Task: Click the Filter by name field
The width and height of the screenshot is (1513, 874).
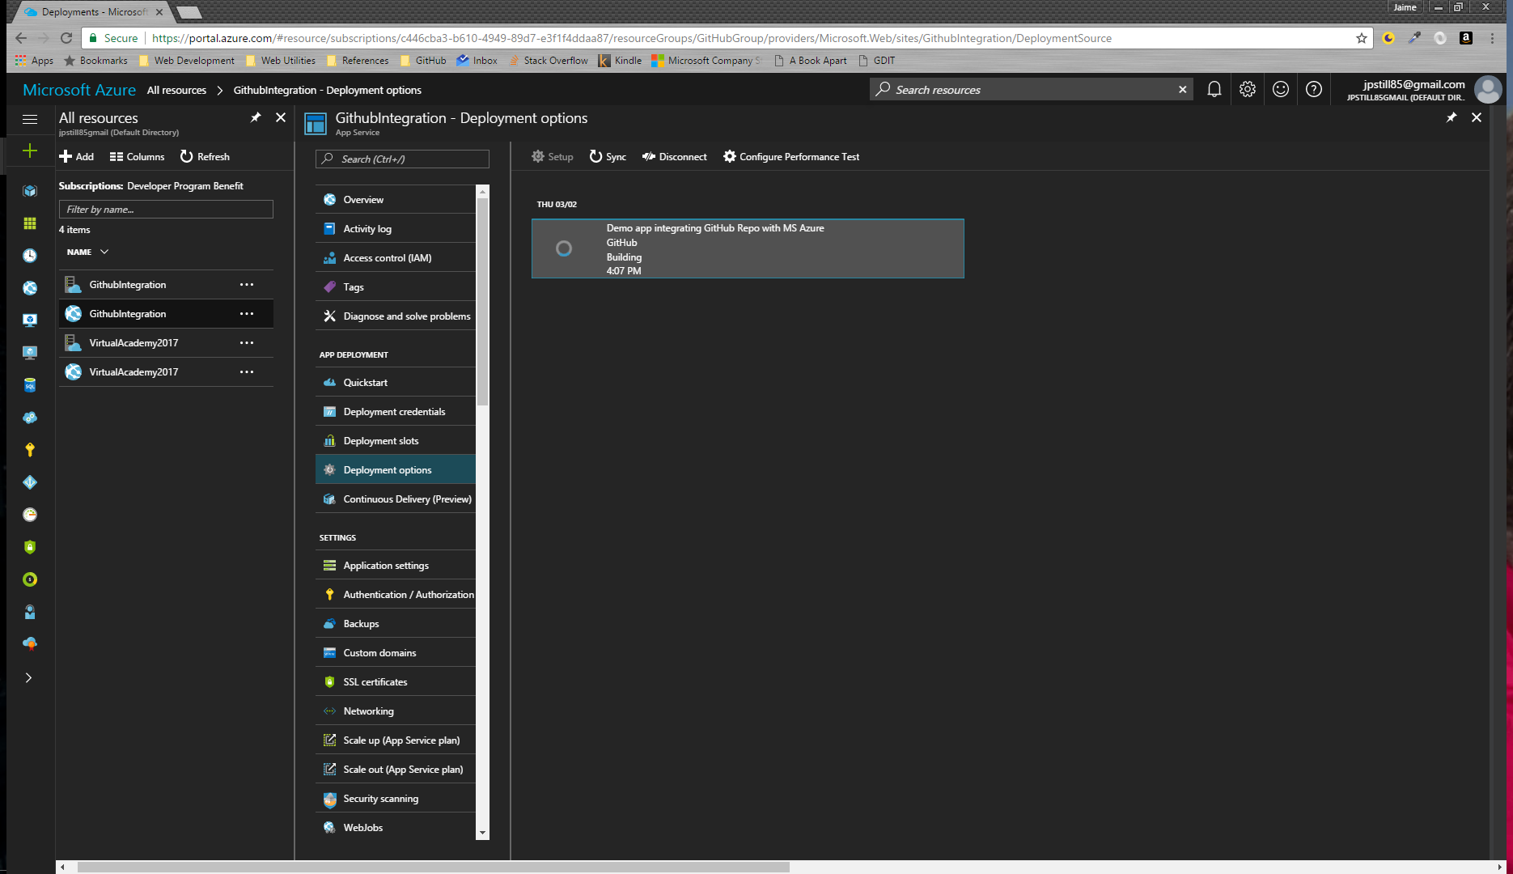Action: (166, 210)
